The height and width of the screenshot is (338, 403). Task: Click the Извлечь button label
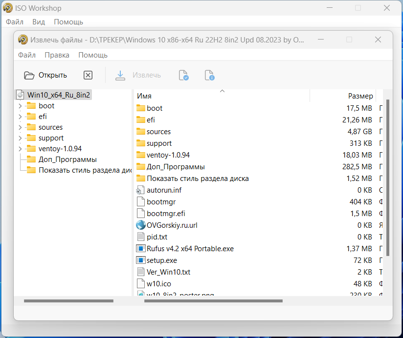coord(147,75)
